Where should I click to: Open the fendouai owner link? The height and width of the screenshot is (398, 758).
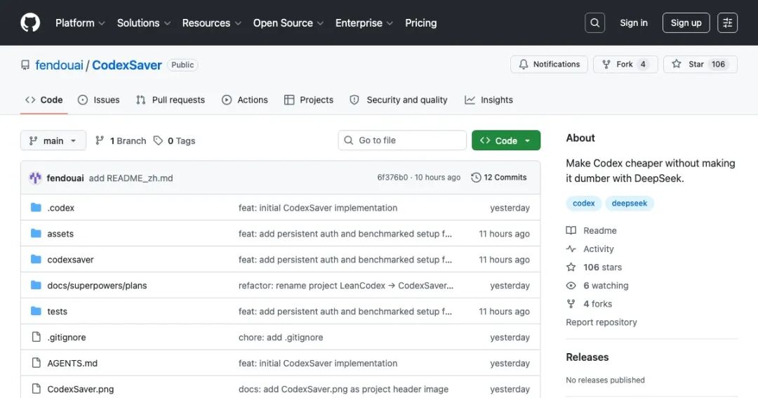click(x=59, y=65)
